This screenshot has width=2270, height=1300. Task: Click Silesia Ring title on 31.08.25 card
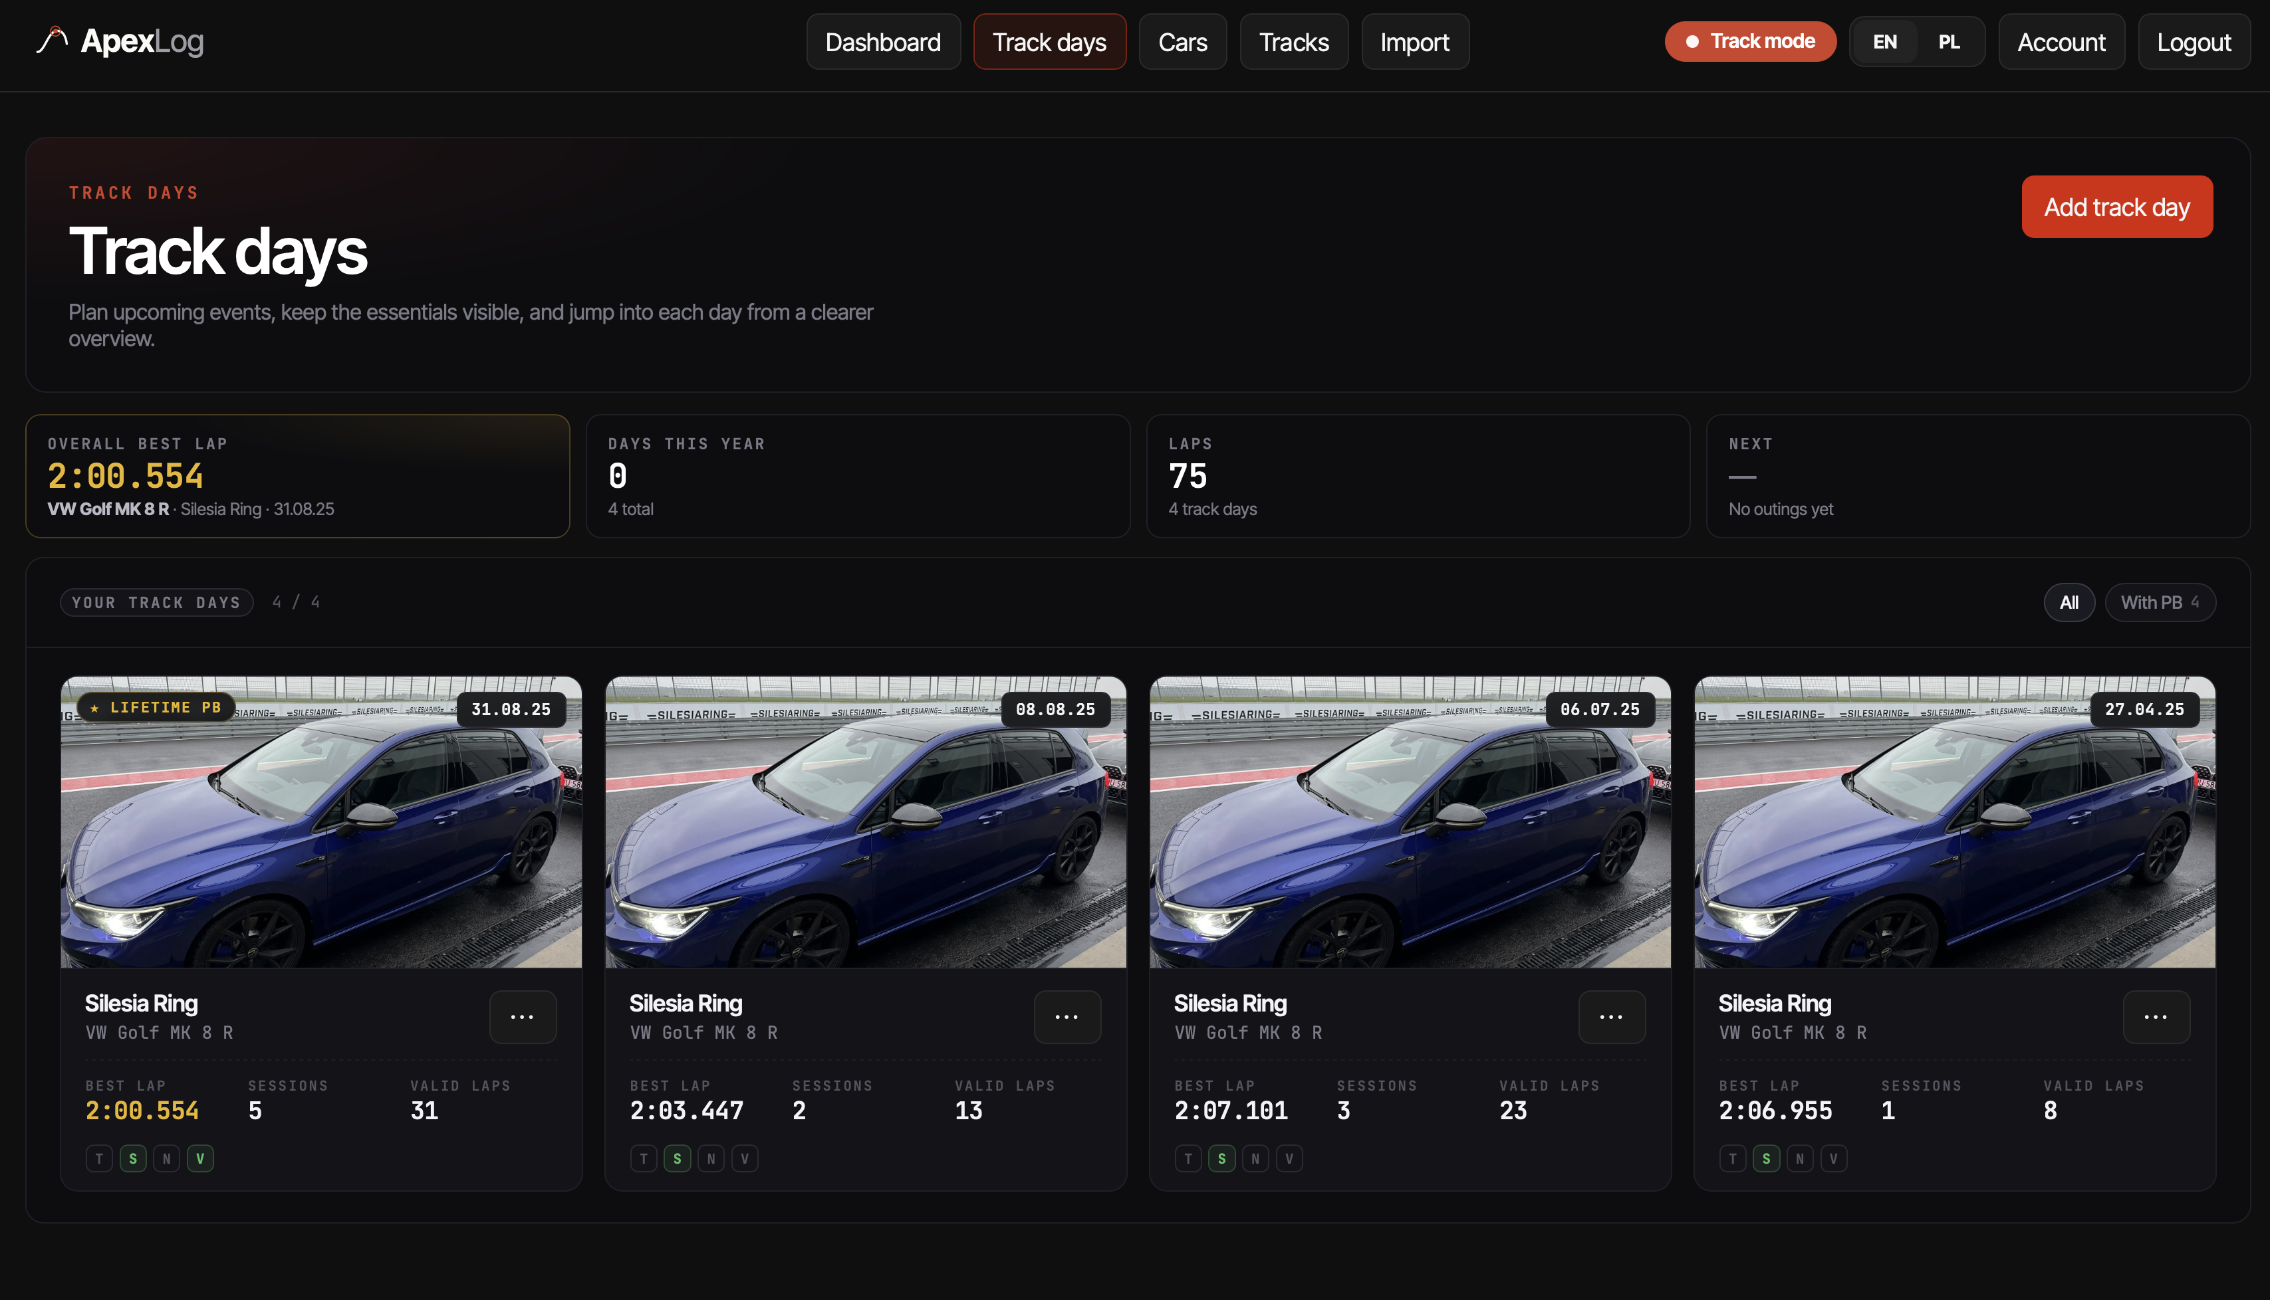tap(141, 1003)
